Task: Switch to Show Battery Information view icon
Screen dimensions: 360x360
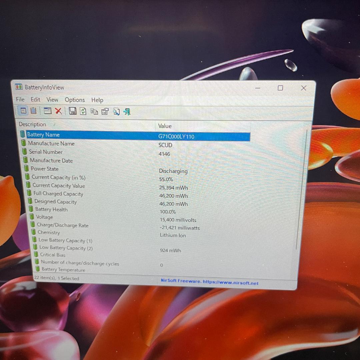Action: pos(24,110)
